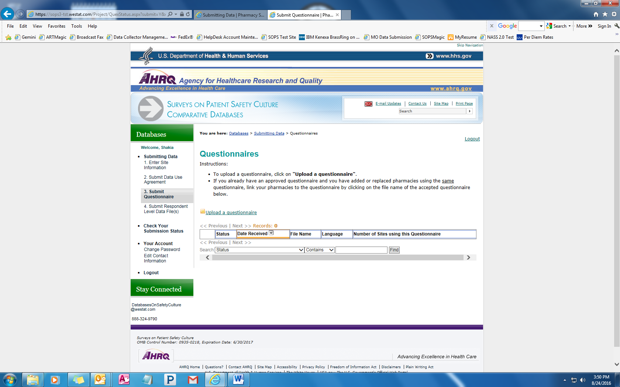The height and width of the screenshot is (387, 620).
Task: Close the Google toolbar with its X
Action: [492, 26]
